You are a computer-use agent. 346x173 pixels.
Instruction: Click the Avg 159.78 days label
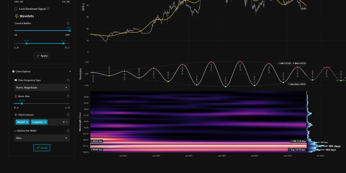(x=297, y=150)
